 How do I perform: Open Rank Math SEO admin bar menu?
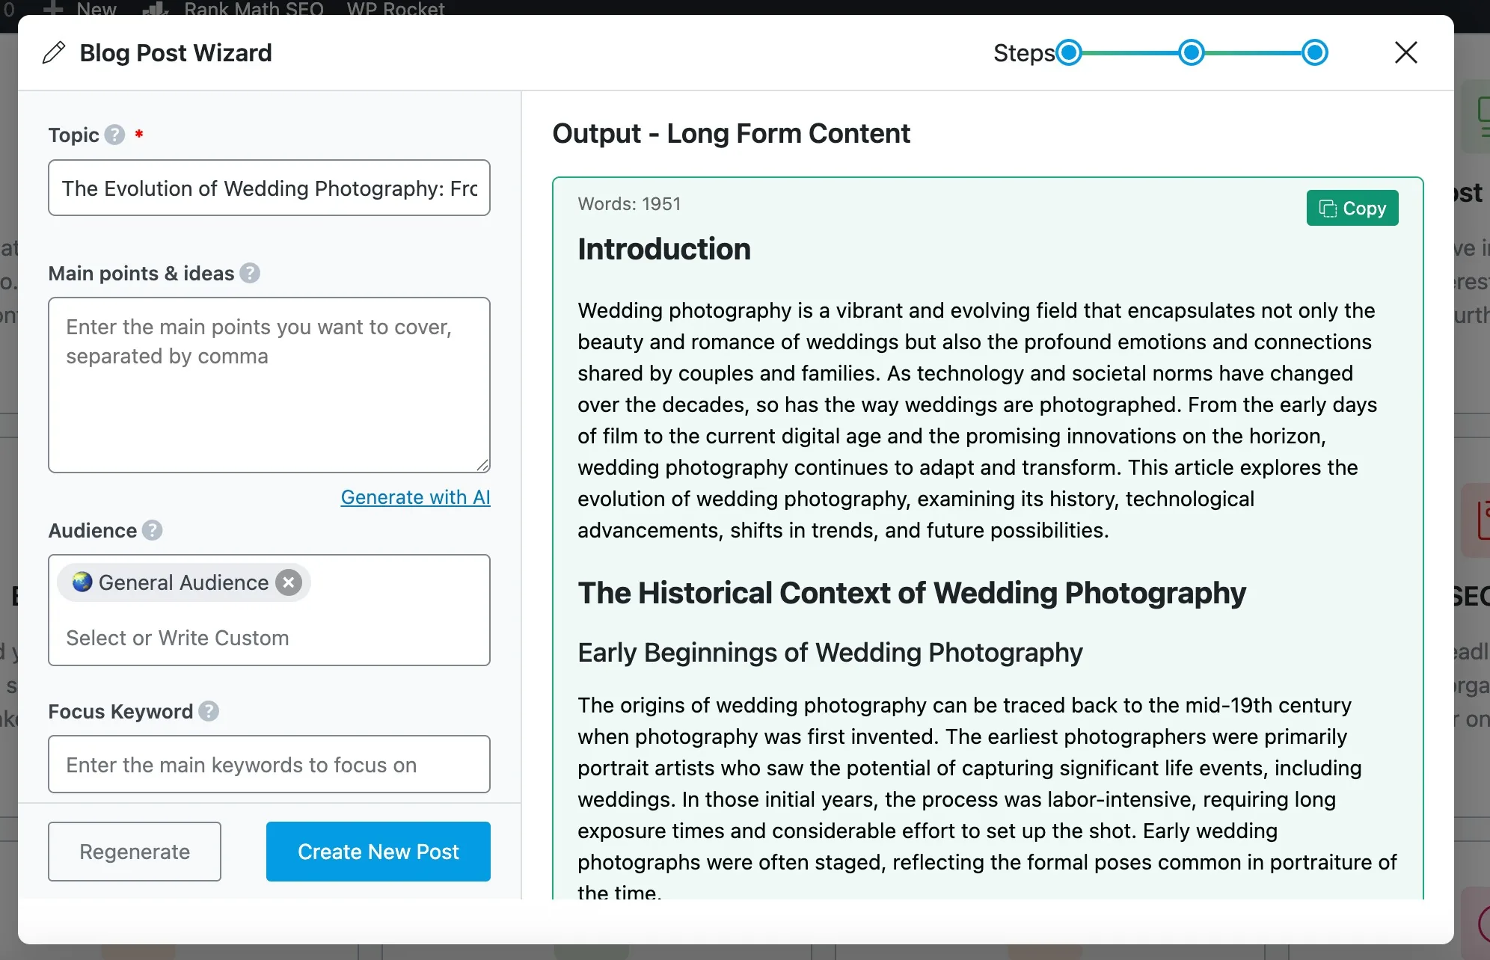coord(253,9)
